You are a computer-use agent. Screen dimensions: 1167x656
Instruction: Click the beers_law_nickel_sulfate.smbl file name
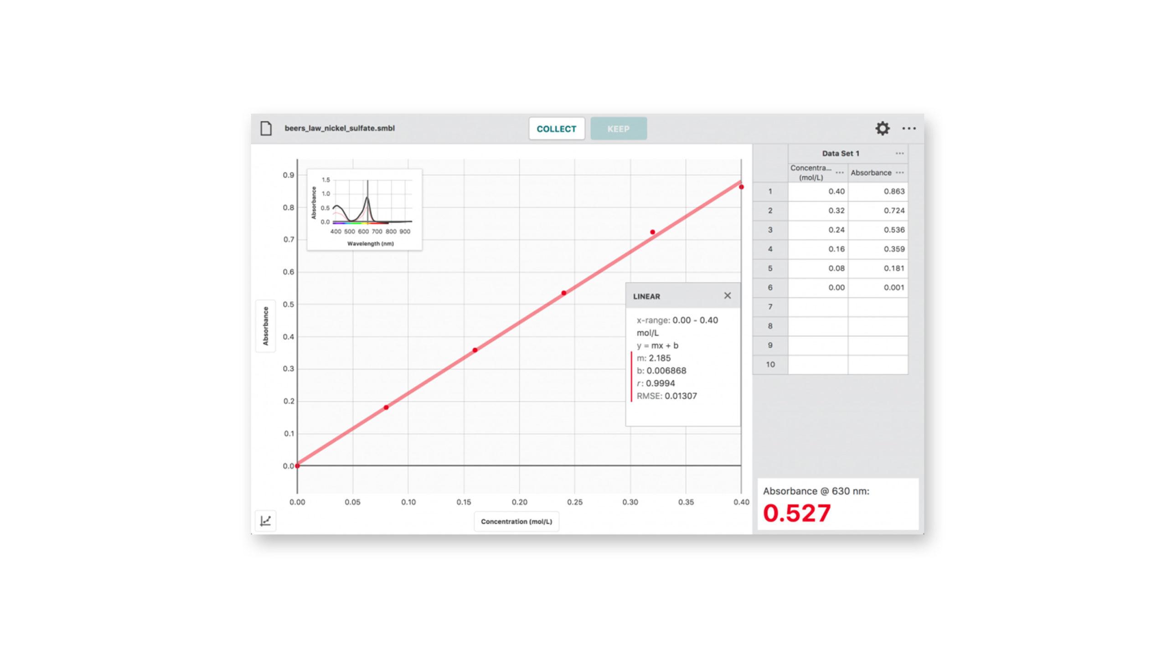coord(340,129)
